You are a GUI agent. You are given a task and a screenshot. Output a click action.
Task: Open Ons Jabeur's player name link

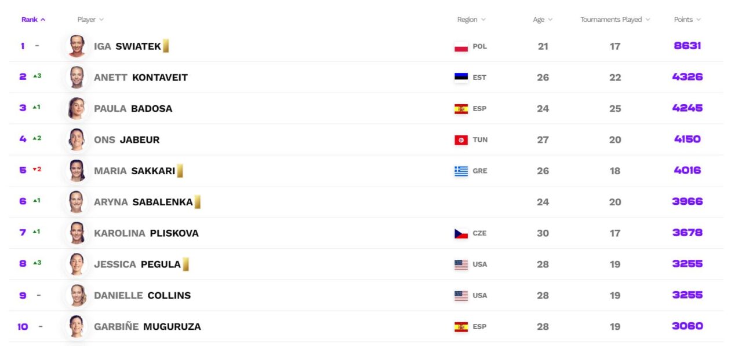126,140
